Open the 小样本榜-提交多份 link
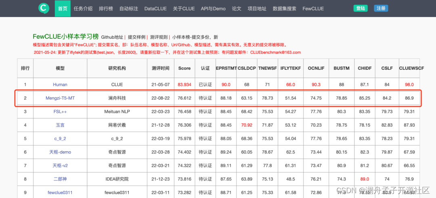Viewport: 436px width, 198px height. [x=195, y=37]
